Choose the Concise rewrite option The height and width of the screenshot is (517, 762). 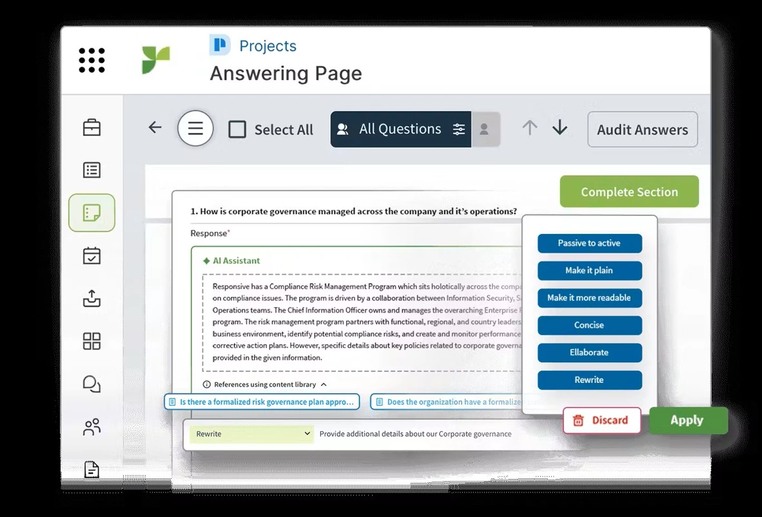(589, 325)
